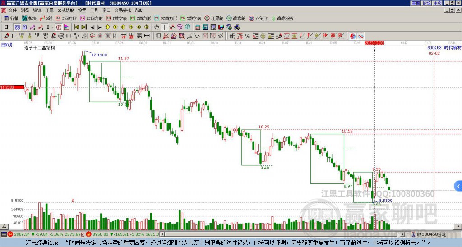
Task: Open the P数字表 tool
Action: click(116, 18)
